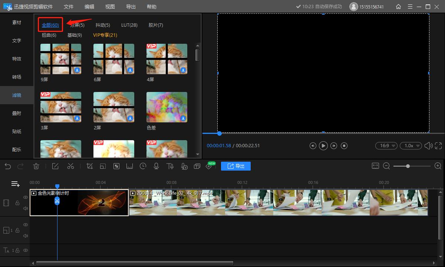Toggle lock on the main video track
The image size is (445, 267).
pos(17,203)
